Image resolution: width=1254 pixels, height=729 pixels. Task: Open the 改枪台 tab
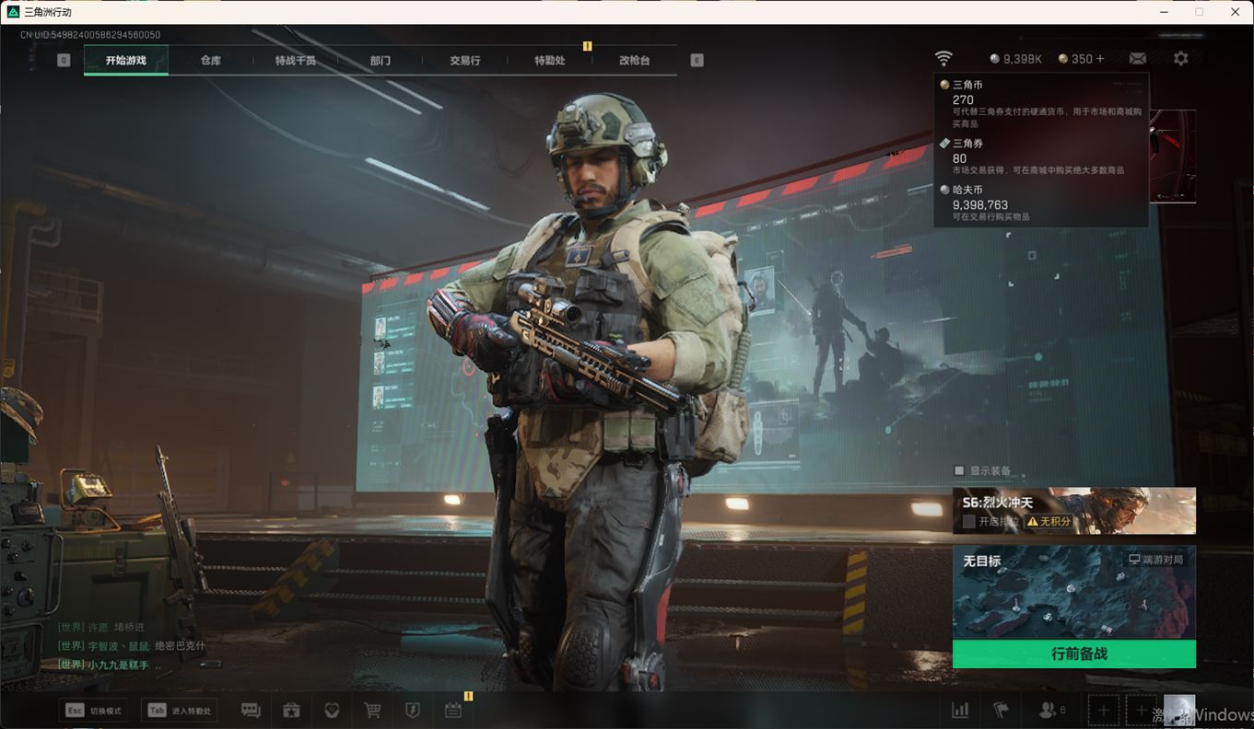(635, 61)
